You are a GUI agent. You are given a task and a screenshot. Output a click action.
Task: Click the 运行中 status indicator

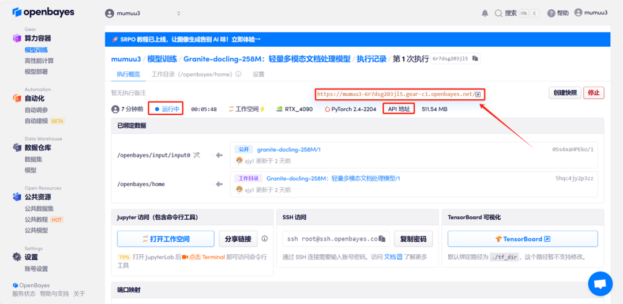point(166,109)
